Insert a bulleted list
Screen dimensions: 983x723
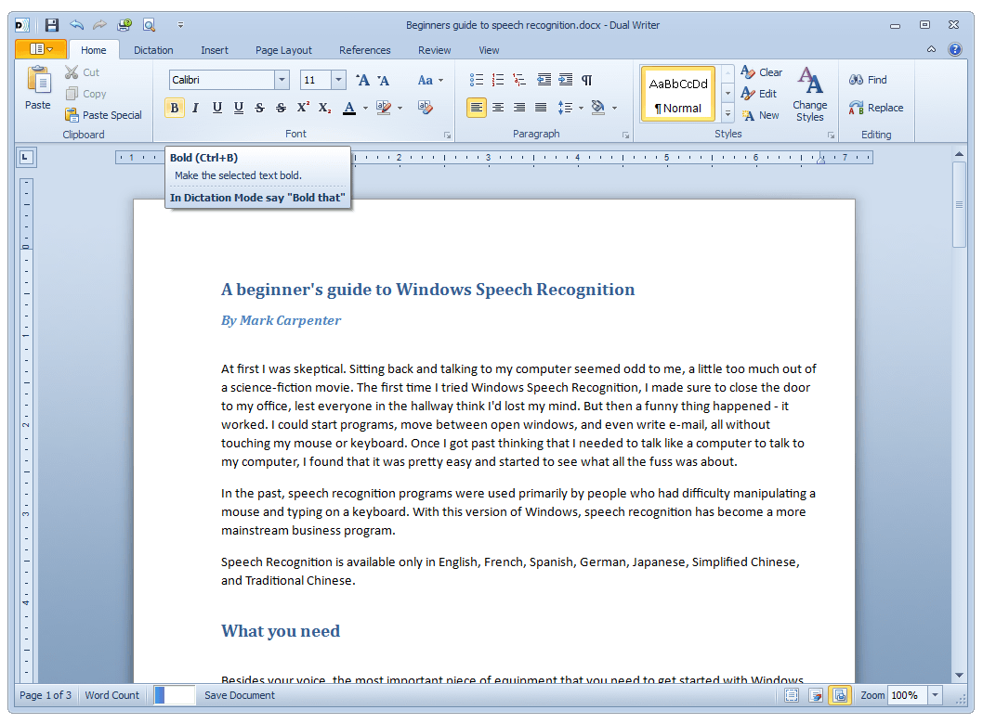tap(477, 80)
